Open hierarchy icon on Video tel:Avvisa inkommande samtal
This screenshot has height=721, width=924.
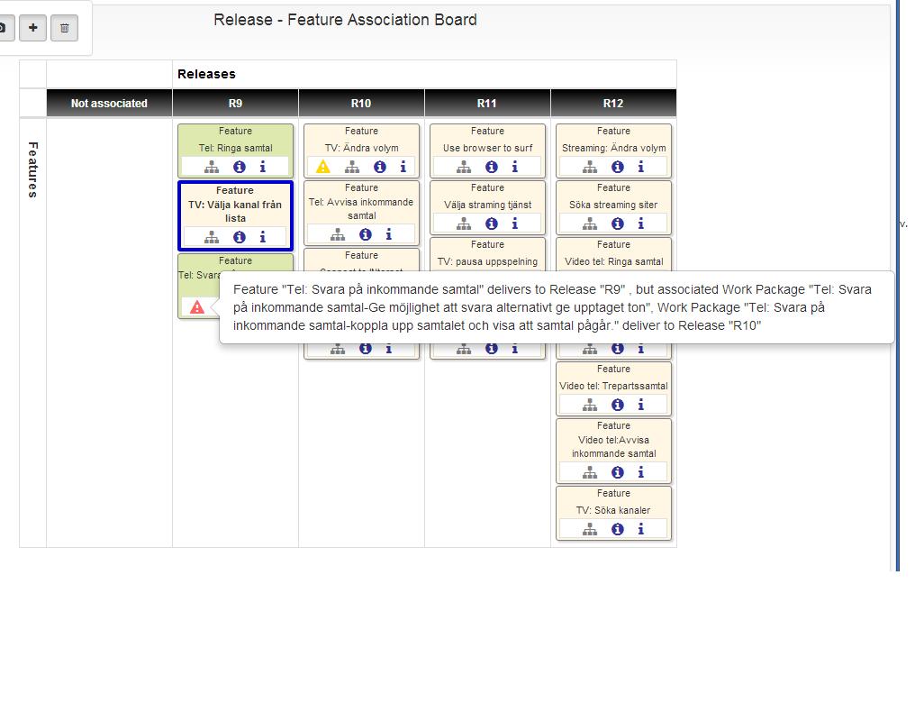pyautogui.click(x=590, y=472)
